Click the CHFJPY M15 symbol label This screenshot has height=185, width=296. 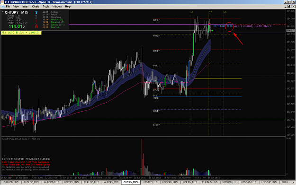[x=16, y=12]
